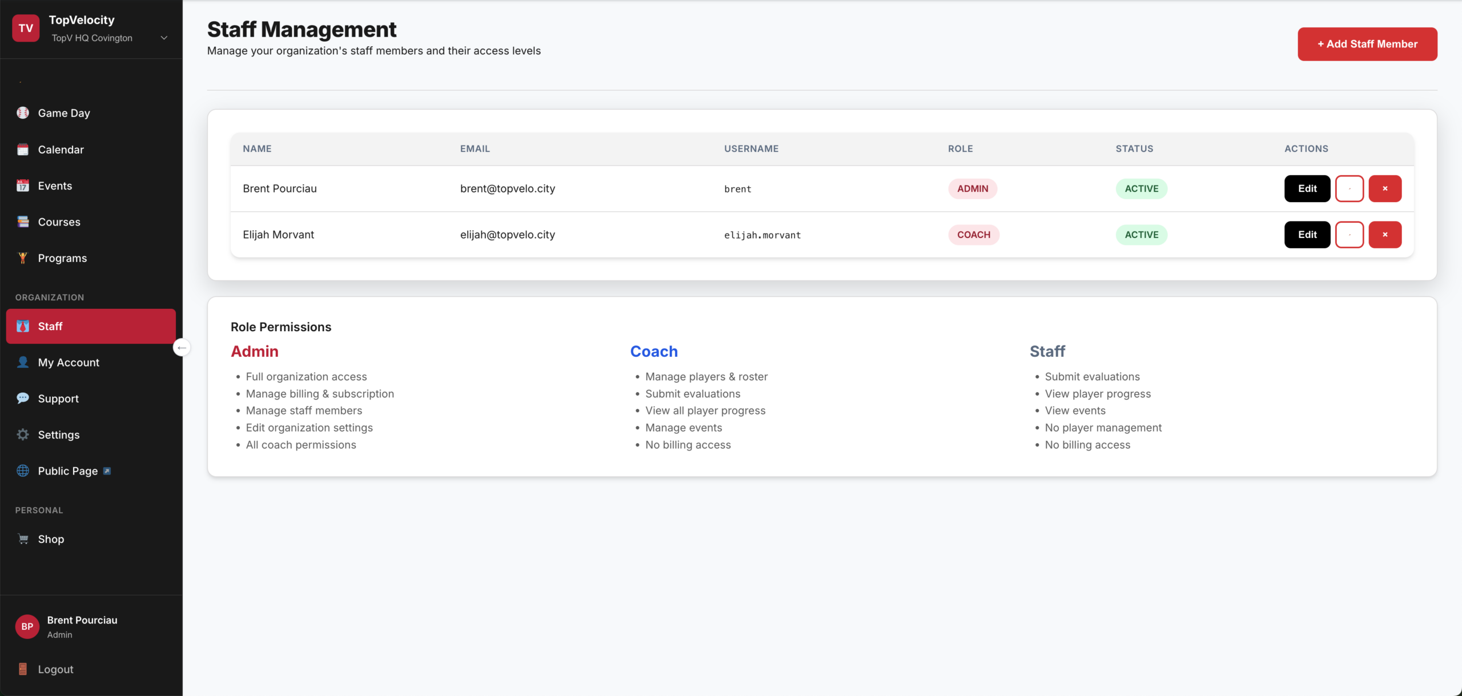Collapse the sidebar with the arrow button

click(x=182, y=348)
